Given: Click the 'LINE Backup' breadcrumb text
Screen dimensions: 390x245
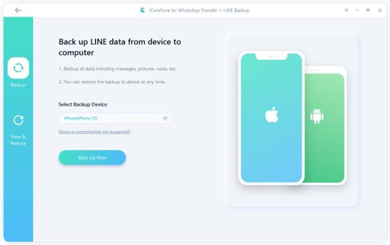Looking at the screenshot, I should (236, 10).
